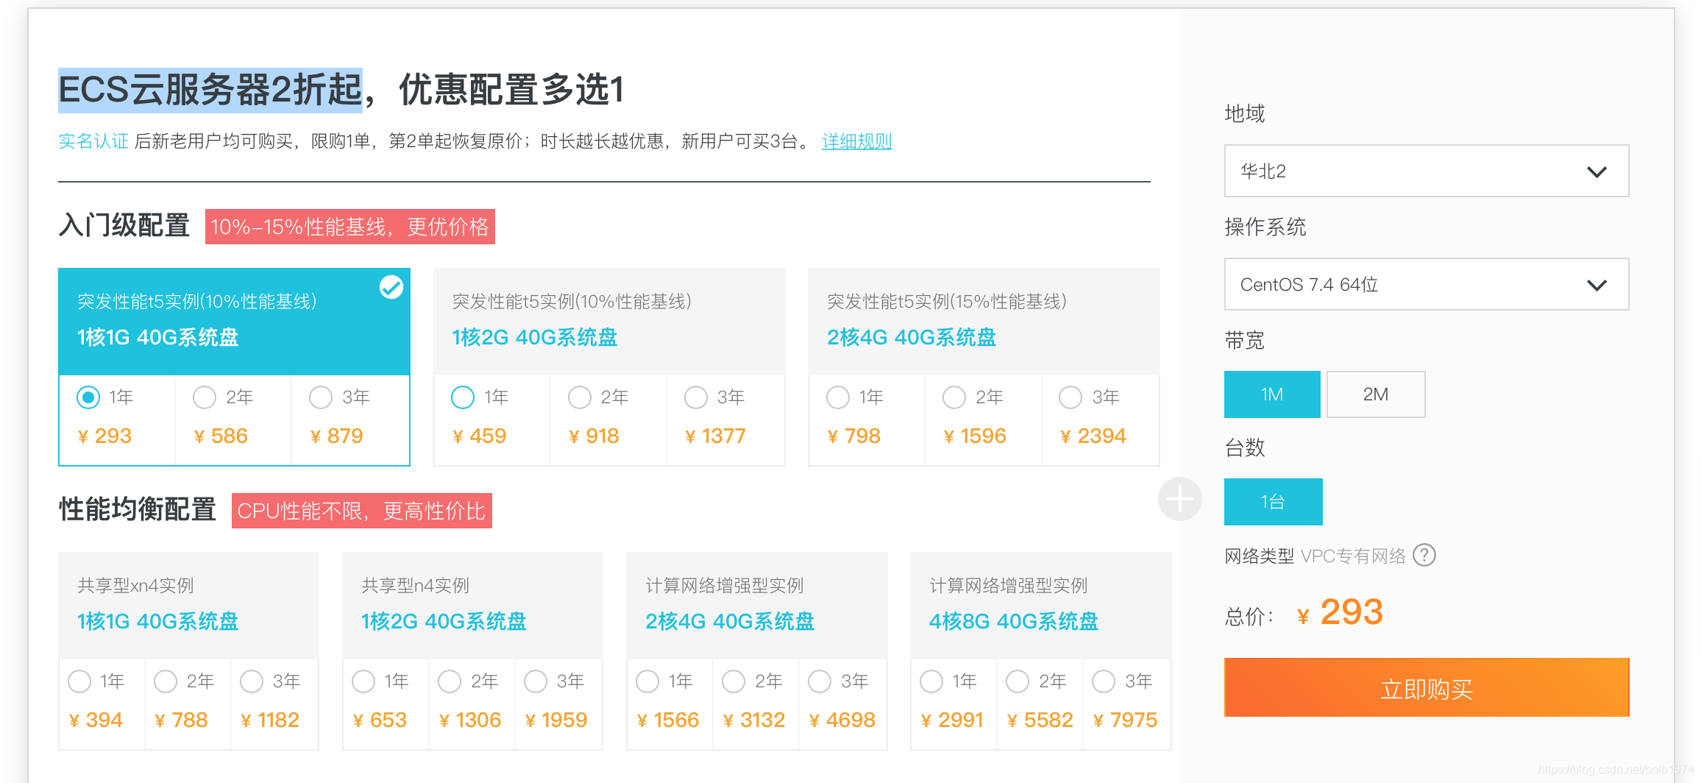The width and height of the screenshot is (1701, 783).
Task: Choose the 1M bandwidth option
Action: point(1272,394)
